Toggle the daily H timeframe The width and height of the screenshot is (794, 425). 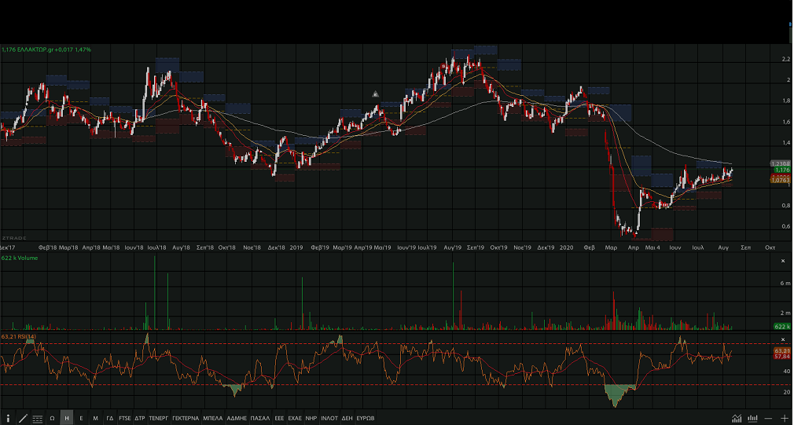(67, 419)
